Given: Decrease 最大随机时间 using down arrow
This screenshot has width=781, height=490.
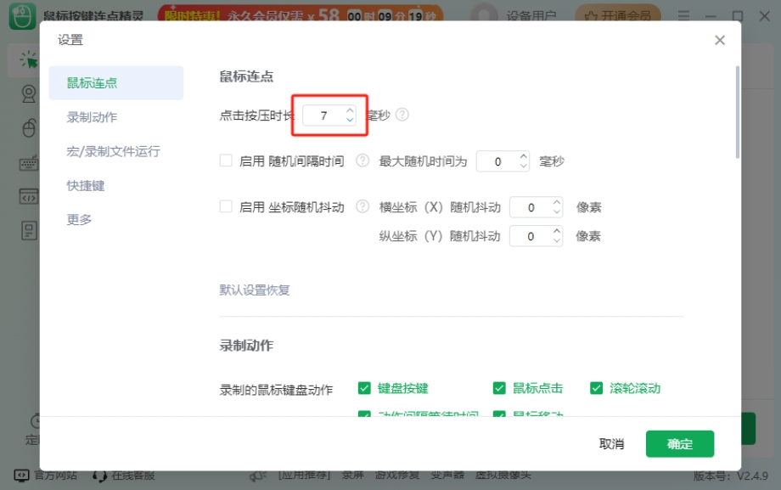Looking at the screenshot, I should 523,166.
